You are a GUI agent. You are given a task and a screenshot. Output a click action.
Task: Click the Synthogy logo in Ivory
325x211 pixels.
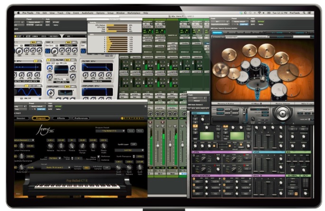click(x=132, y=118)
